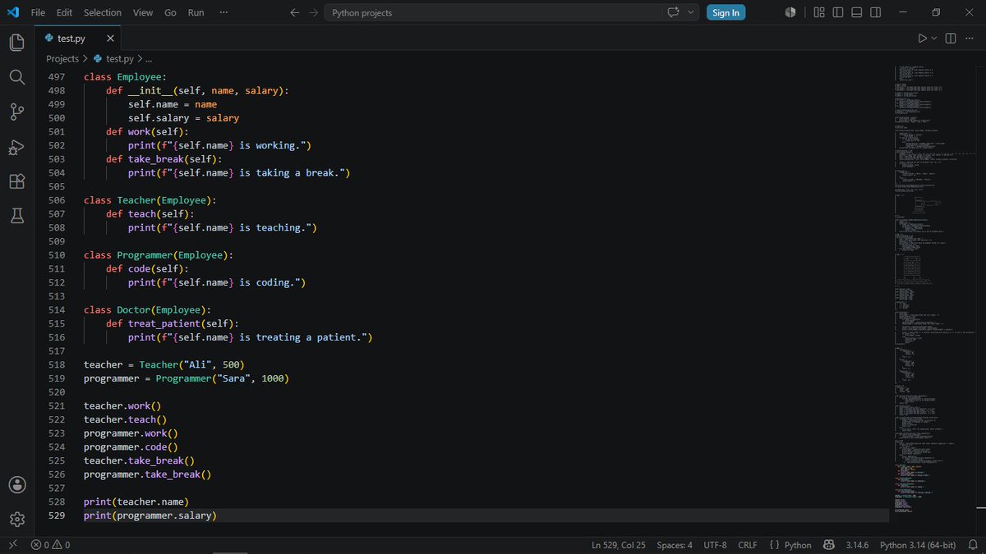Screen dimensions: 986x554
Task: Click the Python file icon in breadcrumb
Action: tap(99, 59)
